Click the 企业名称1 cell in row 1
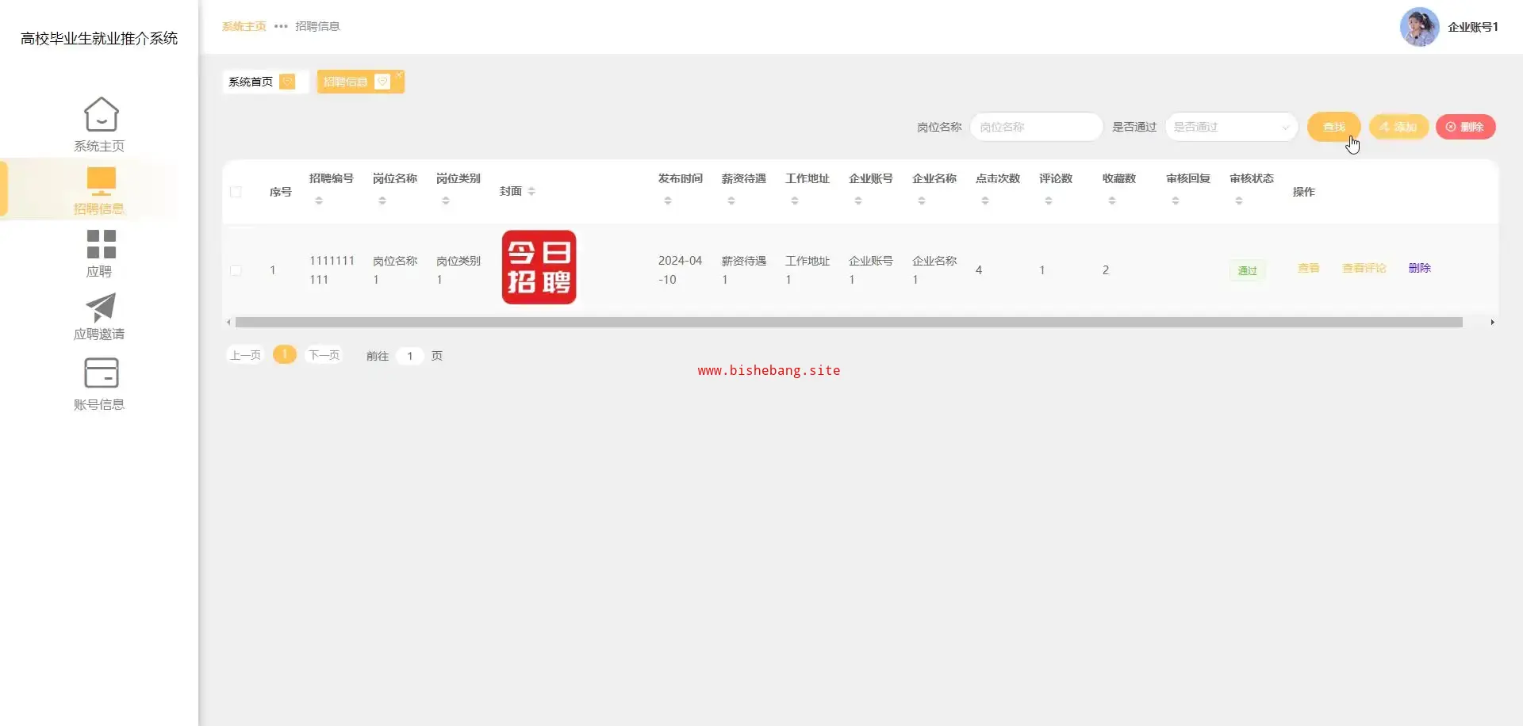 pos(934,270)
